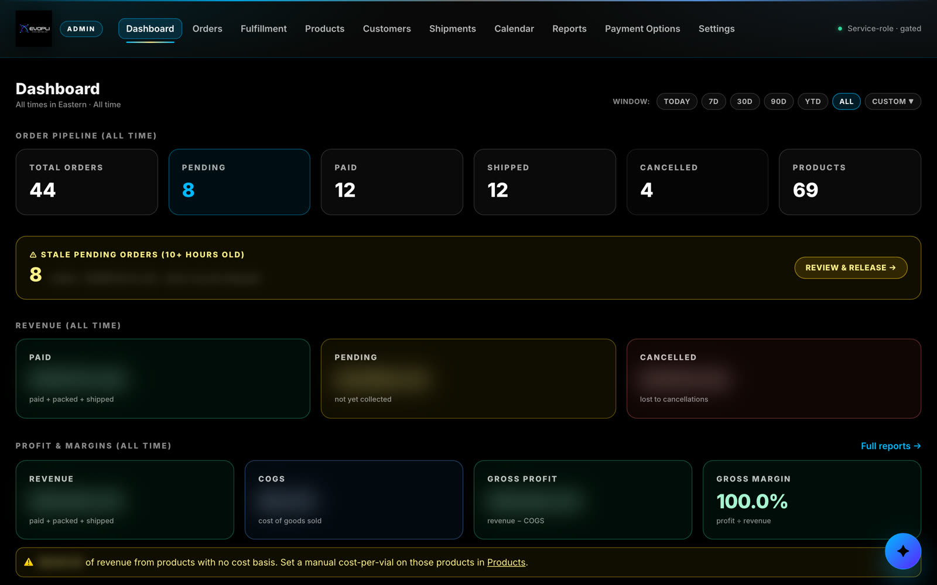Click the Products count card showing 69

click(x=850, y=182)
